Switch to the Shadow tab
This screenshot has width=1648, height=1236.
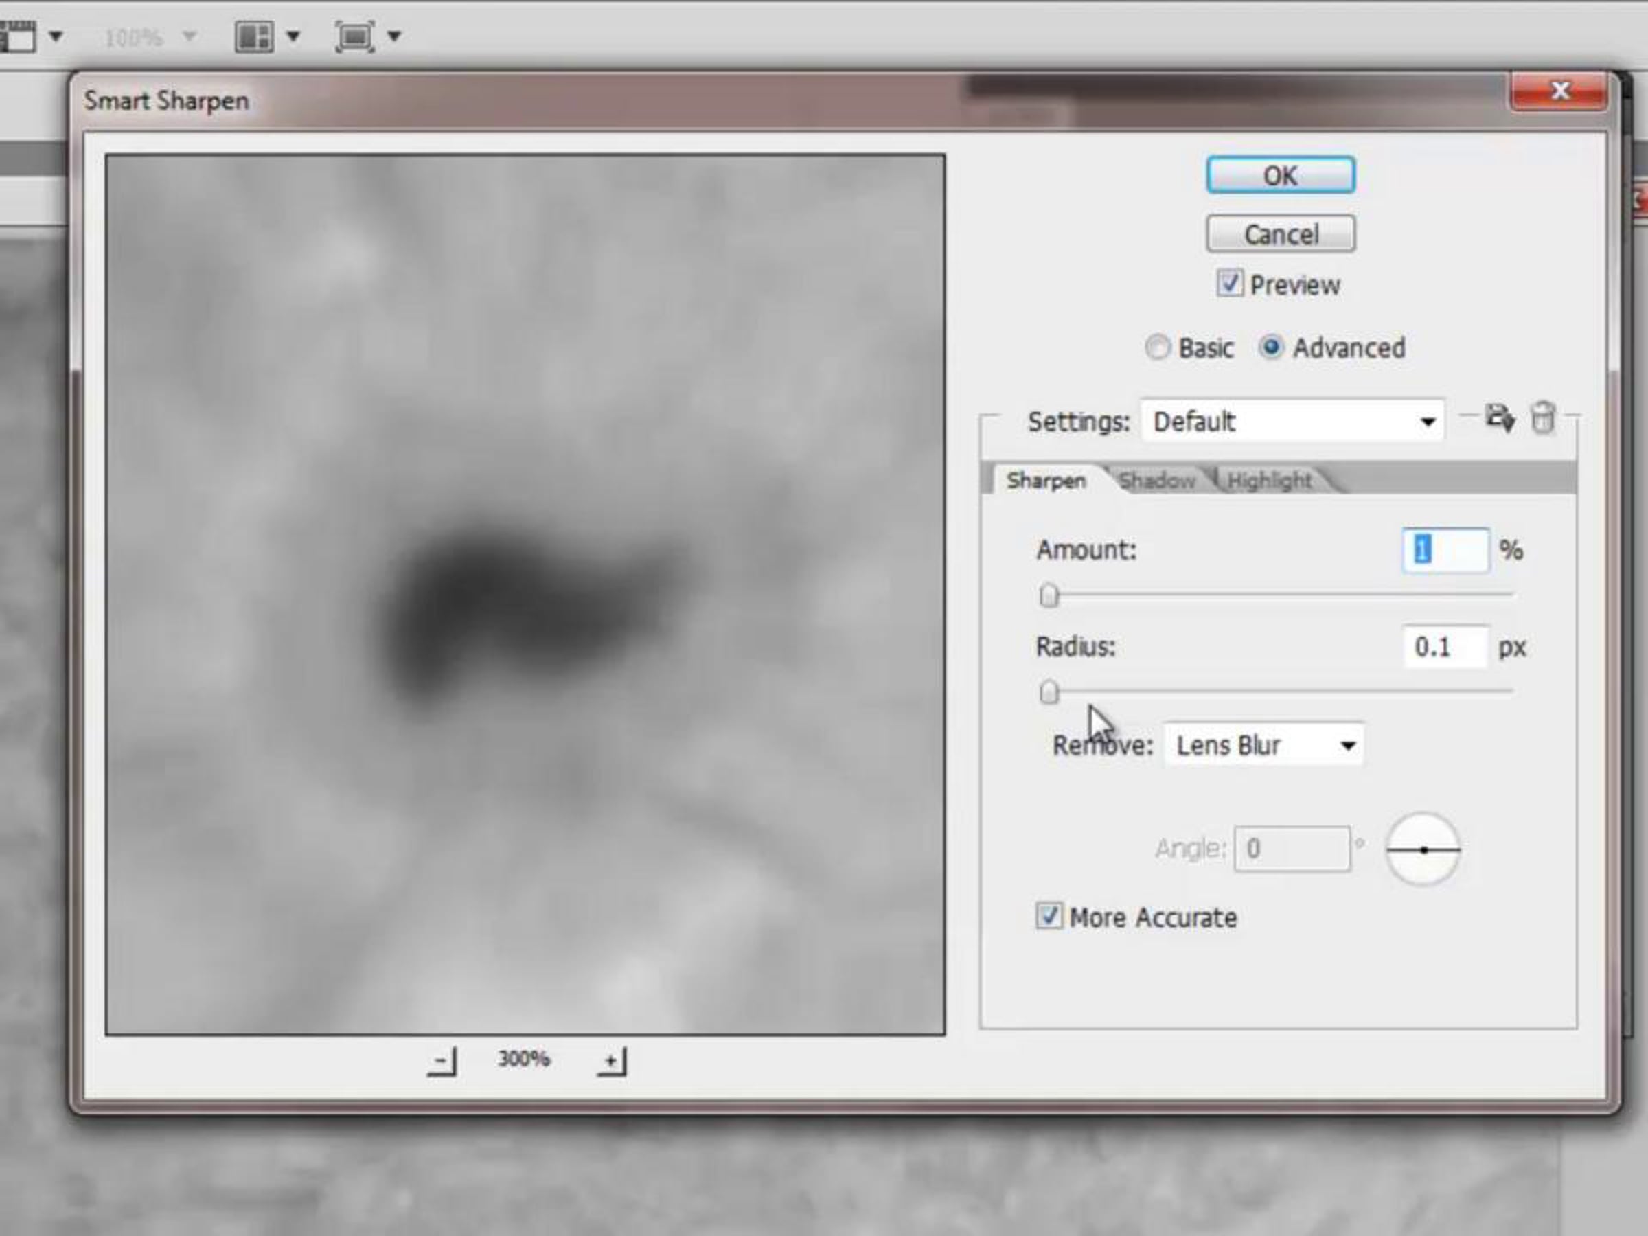[x=1157, y=481]
